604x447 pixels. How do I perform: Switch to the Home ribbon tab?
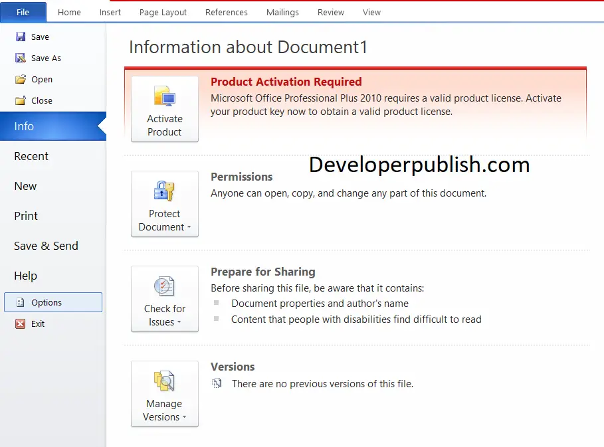(69, 13)
